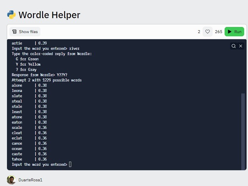This screenshot has width=248, height=186.
Task: Dismiss the terminal toolbar with the X icon
Action: [x=241, y=46]
